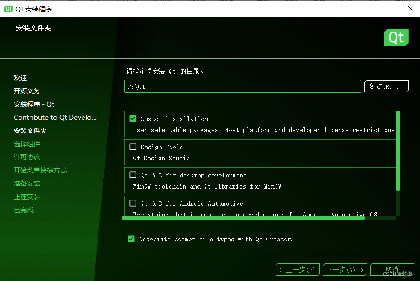Click the vertical scrollbar of install list
This screenshot has height=281, width=420.
tap(398, 151)
